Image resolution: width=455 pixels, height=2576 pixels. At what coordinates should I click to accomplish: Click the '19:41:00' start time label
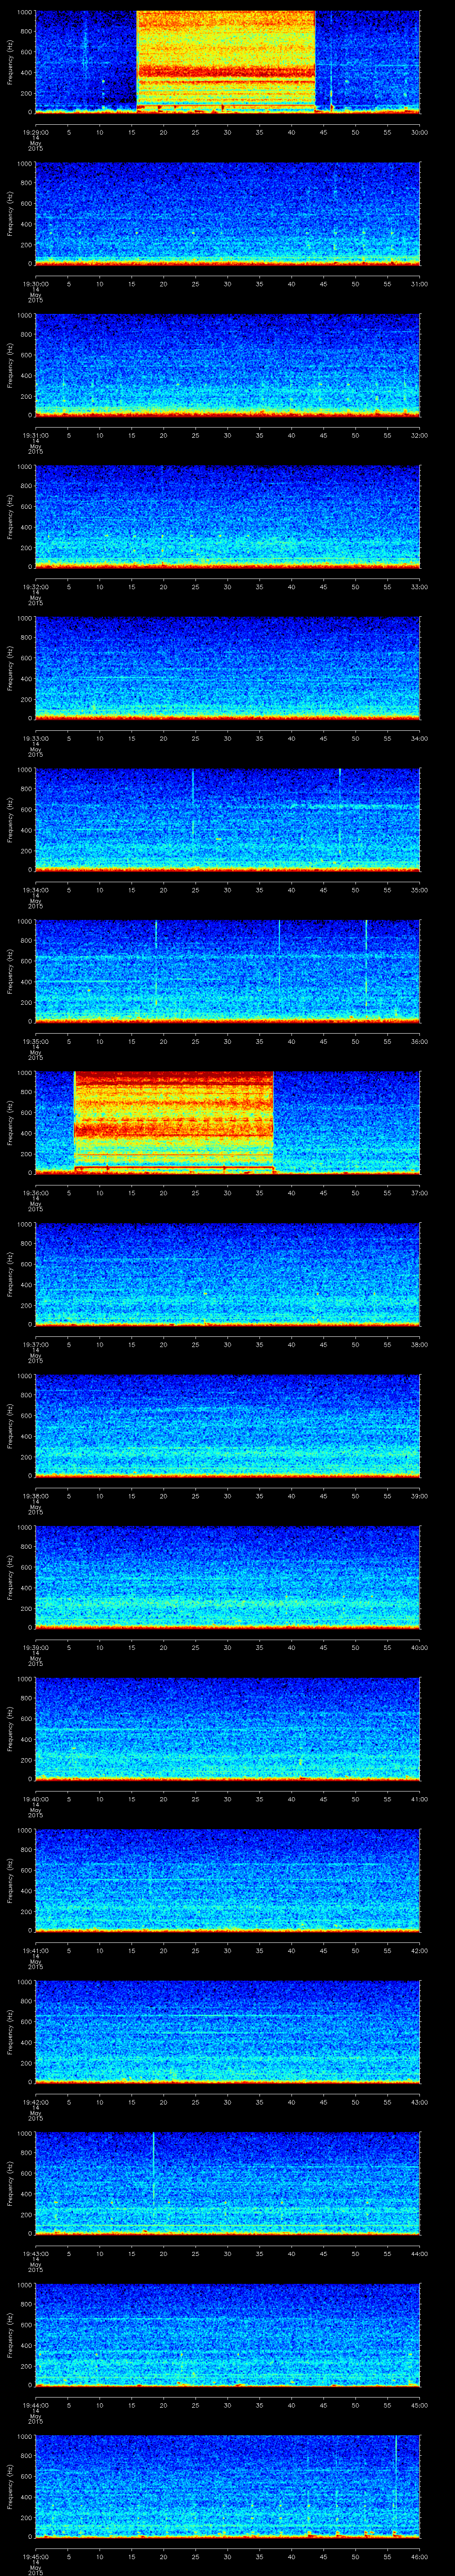click(35, 1950)
